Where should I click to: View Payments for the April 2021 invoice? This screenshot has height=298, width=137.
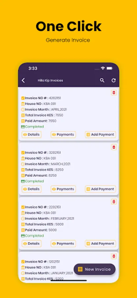(x=63, y=134)
